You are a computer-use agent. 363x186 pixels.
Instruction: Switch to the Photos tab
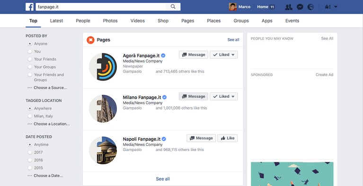(x=110, y=21)
